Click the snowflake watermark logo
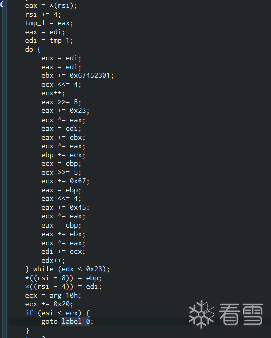The width and height of the screenshot is (271, 338). 201,314
